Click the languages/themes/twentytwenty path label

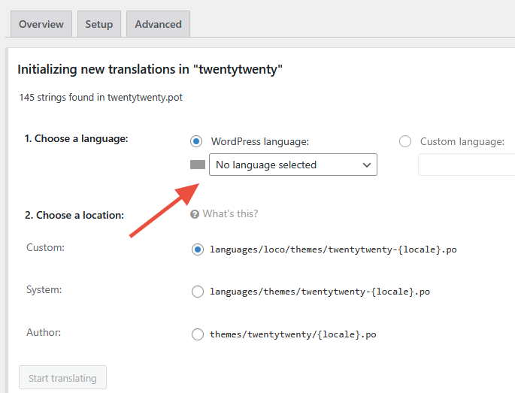[x=320, y=292]
